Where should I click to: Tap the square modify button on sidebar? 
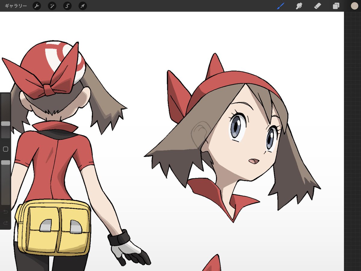coord(5,149)
